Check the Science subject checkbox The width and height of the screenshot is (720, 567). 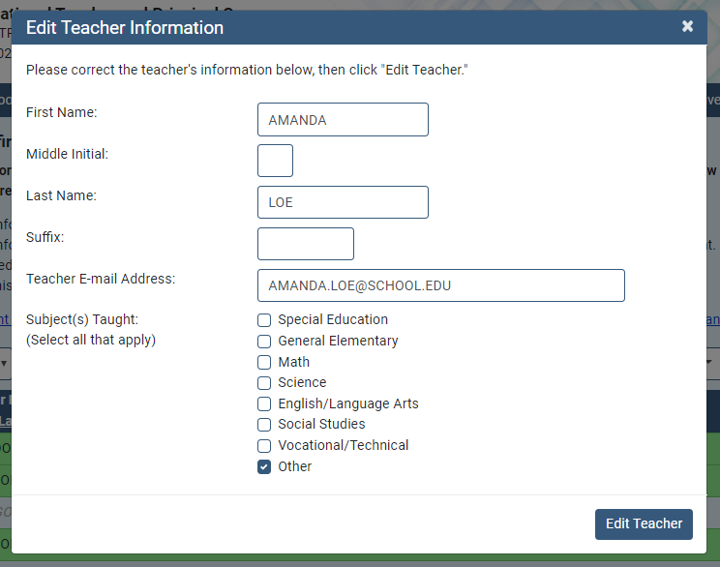click(264, 383)
